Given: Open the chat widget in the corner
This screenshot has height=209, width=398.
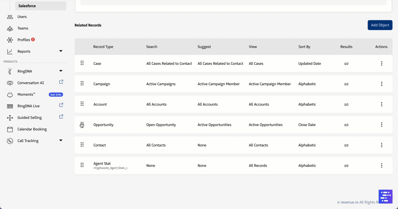Looking at the screenshot, I should (385, 197).
